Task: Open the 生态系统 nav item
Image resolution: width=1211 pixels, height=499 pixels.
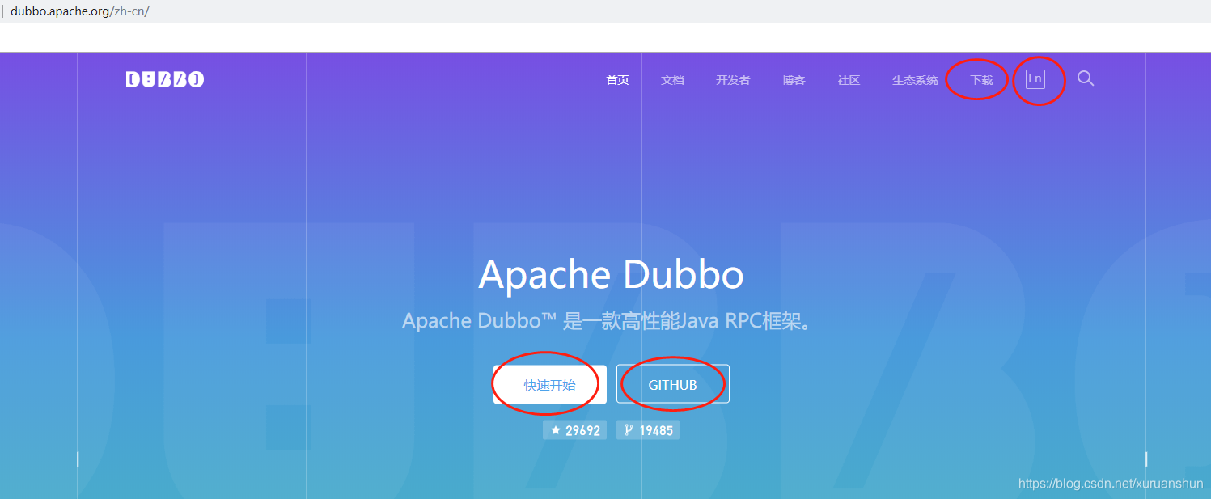Action: coord(915,80)
